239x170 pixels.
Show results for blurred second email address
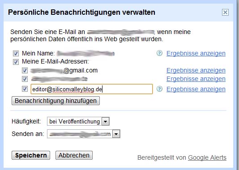(x=196, y=79)
